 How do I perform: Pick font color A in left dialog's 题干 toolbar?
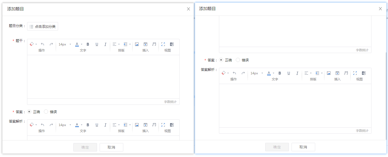[77, 44]
